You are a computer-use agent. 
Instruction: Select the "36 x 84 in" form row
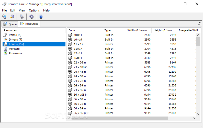pyautogui.click(x=132, y=108)
